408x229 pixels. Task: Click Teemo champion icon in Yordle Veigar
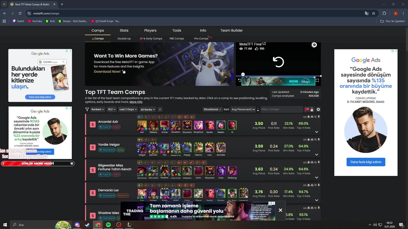(x=198, y=148)
